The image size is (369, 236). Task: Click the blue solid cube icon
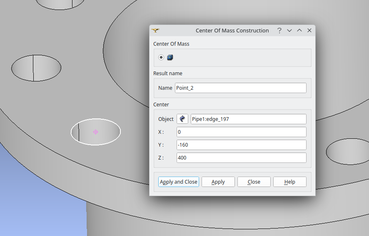click(x=170, y=57)
